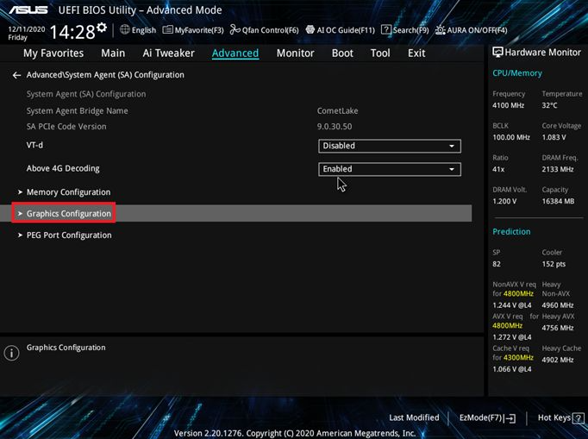Click AI OC Guide(F11) label
Screen dimensions: 588x439
click(x=346, y=30)
